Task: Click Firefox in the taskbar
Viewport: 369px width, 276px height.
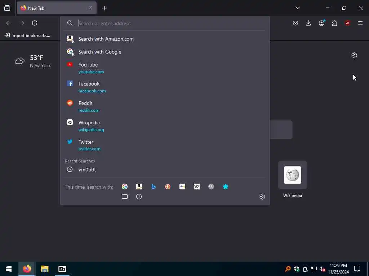Action: (x=27, y=269)
